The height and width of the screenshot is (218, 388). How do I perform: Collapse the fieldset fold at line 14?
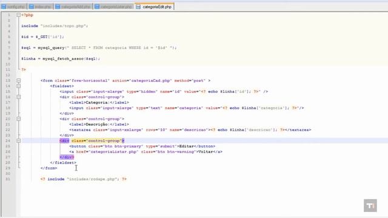pos(19,86)
